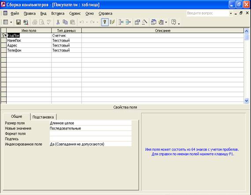
Task: Expand the New Object dropdown arrow
Action: [x=166, y=22]
